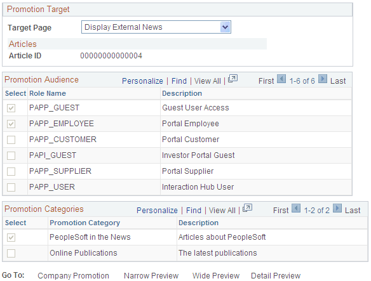The width and height of the screenshot is (371, 281).
Task: Open the Detail Preview link
Action: (x=276, y=275)
